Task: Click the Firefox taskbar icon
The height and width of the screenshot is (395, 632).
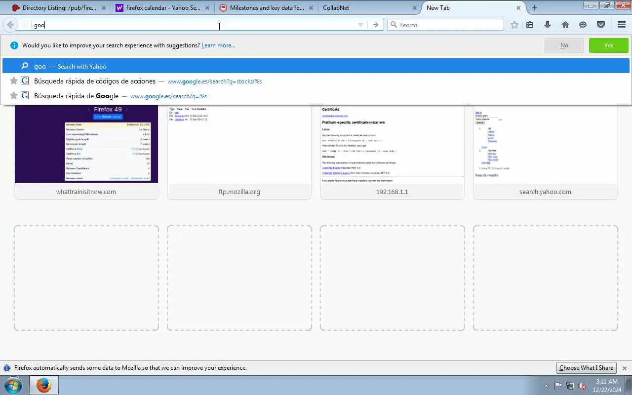Action: point(44,385)
